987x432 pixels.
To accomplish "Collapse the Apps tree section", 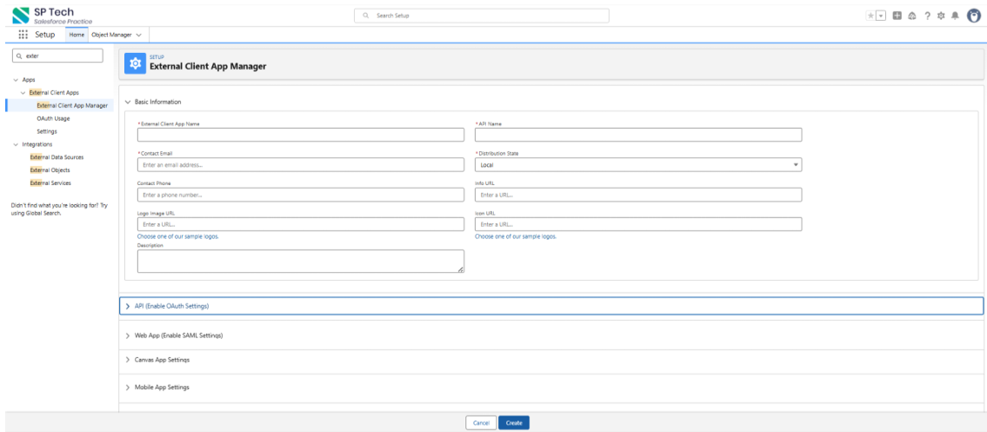I will pos(16,80).
